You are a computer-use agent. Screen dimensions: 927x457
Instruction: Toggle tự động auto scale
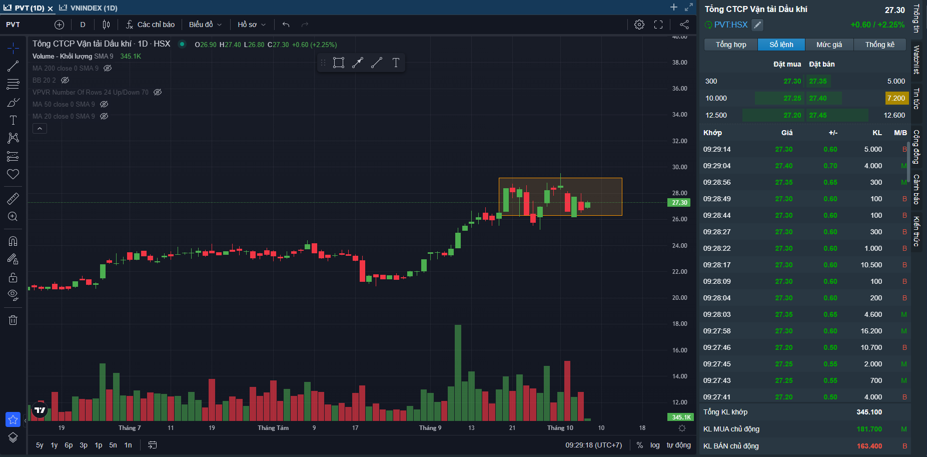click(678, 445)
